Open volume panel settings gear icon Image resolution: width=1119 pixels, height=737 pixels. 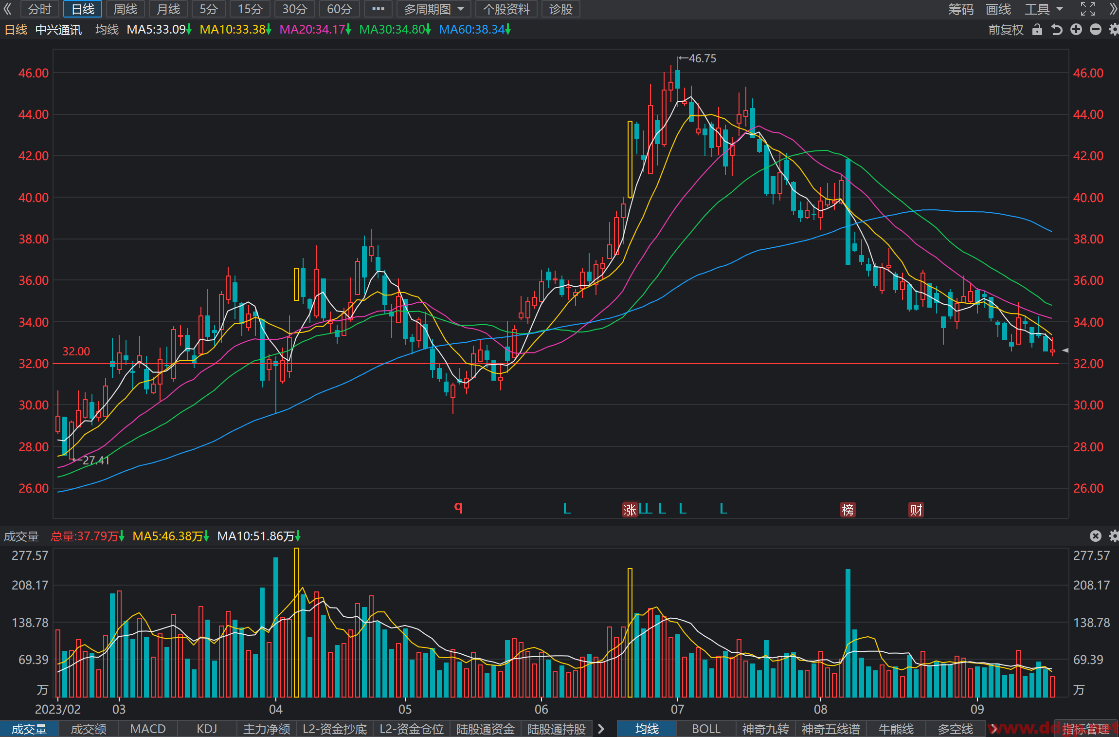pos(1114,536)
